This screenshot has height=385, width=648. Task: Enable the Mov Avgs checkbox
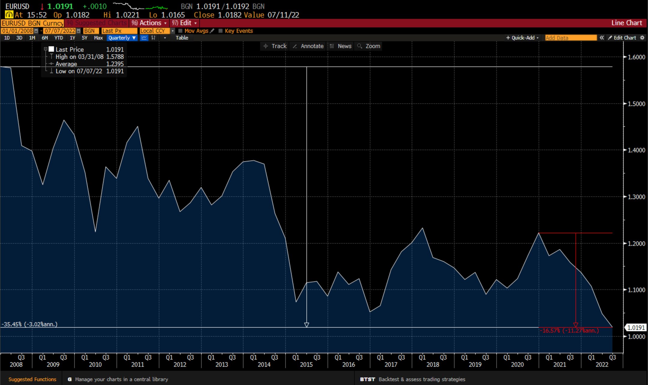point(180,31)
